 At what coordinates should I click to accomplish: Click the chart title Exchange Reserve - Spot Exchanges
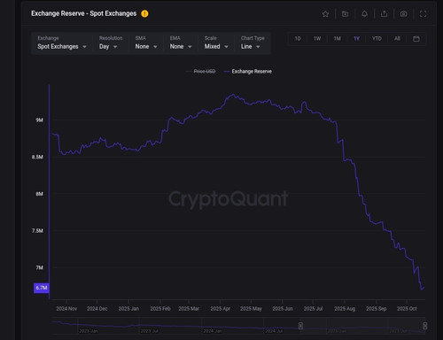click(x=84, y=13)
